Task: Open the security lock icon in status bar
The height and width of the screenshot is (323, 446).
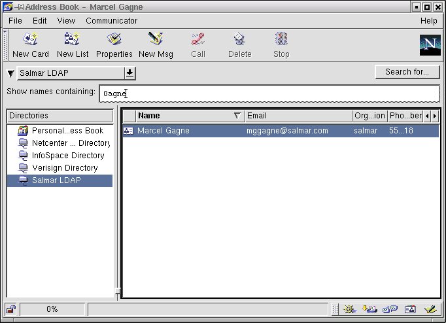Action: click(10, 309)
